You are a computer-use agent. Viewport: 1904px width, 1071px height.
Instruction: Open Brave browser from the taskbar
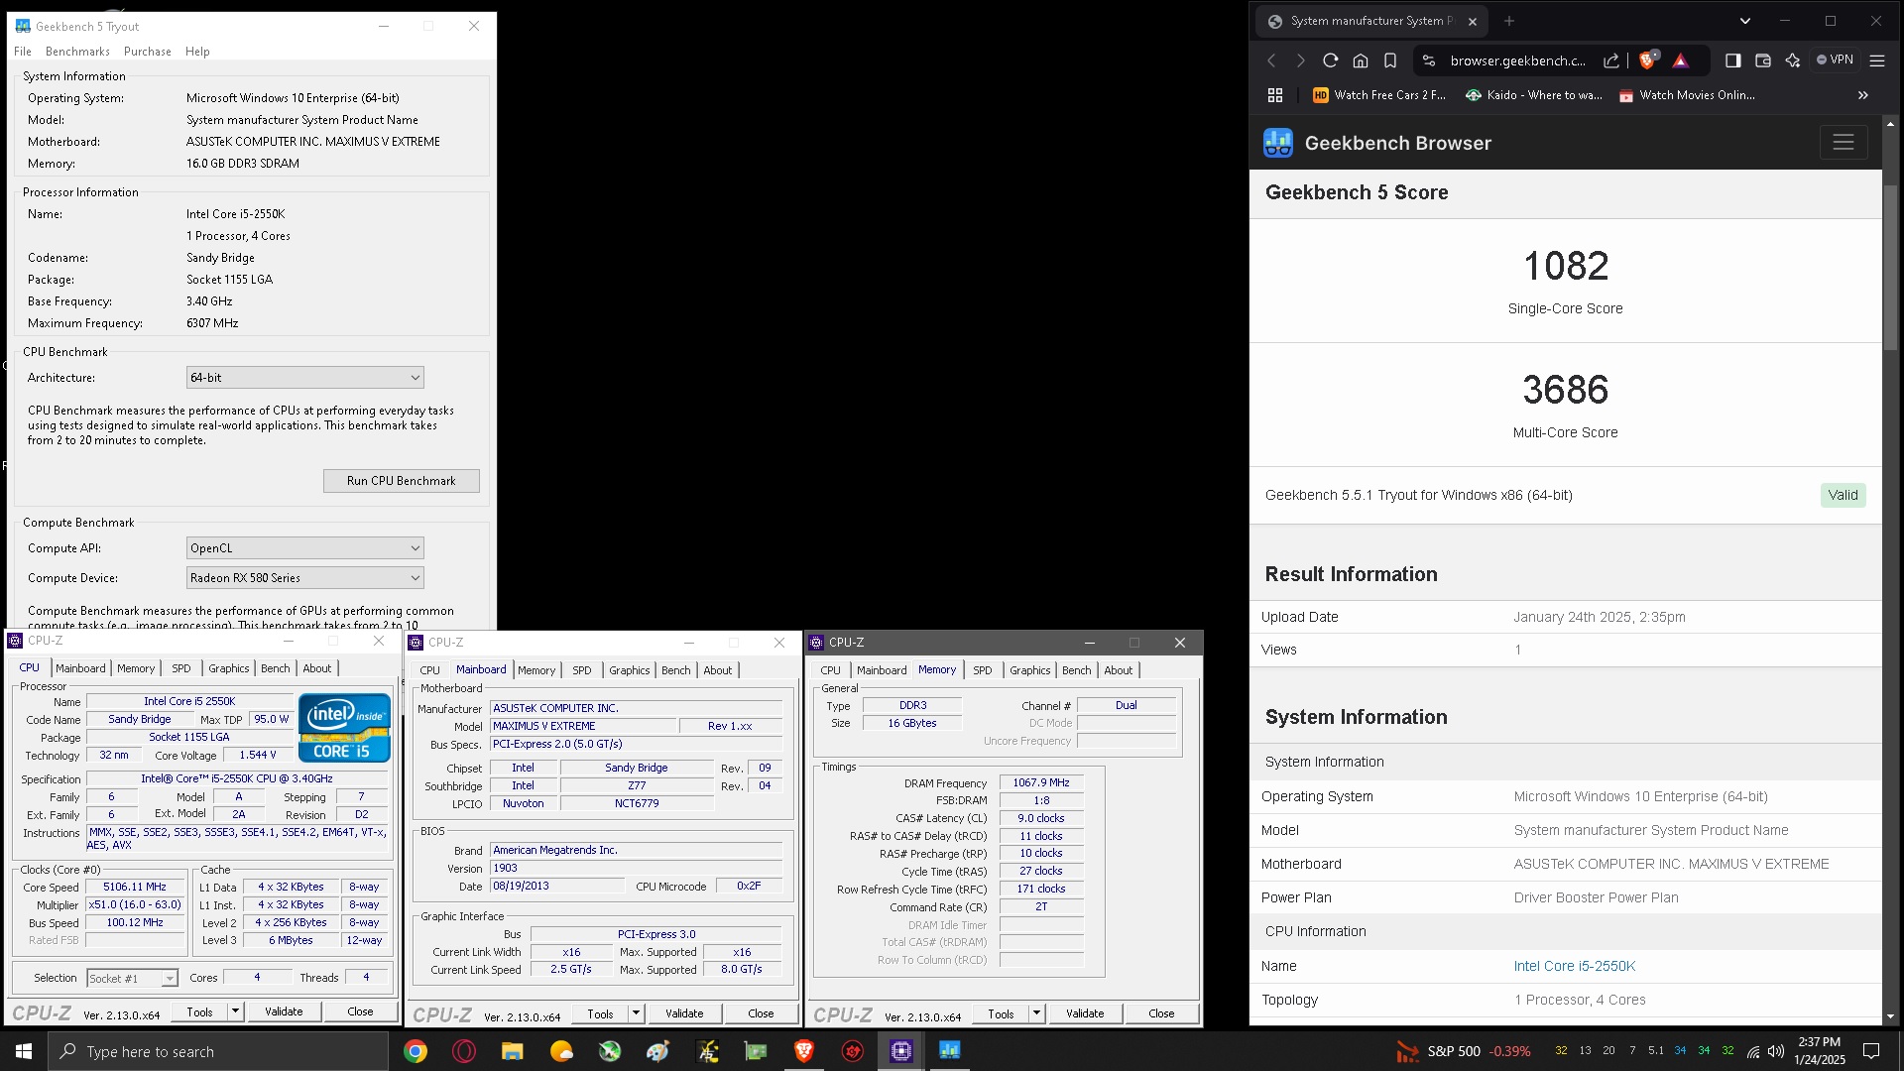[x=804, y=1051]
